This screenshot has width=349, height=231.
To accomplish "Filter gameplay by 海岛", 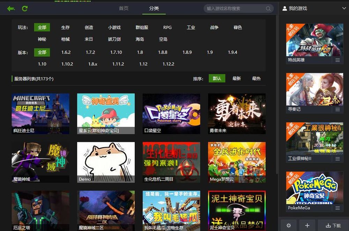I will pos(140,39).
